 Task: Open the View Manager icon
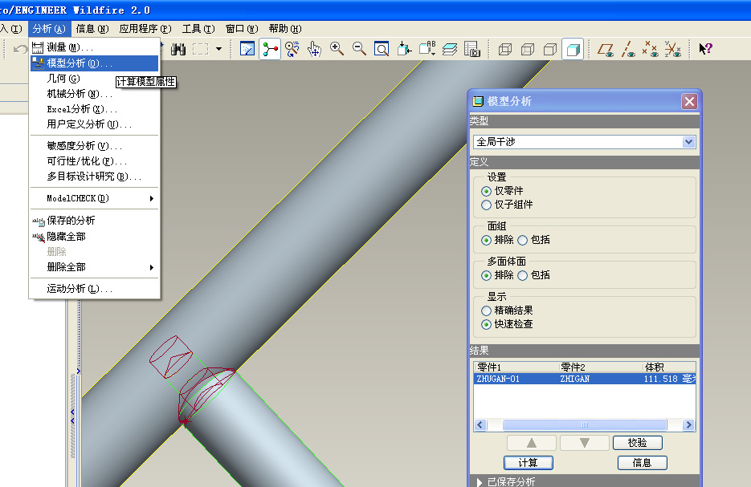[472, 49]
